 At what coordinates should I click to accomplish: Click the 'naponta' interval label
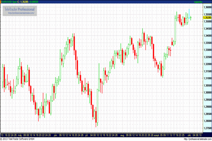tap(204, 2)
